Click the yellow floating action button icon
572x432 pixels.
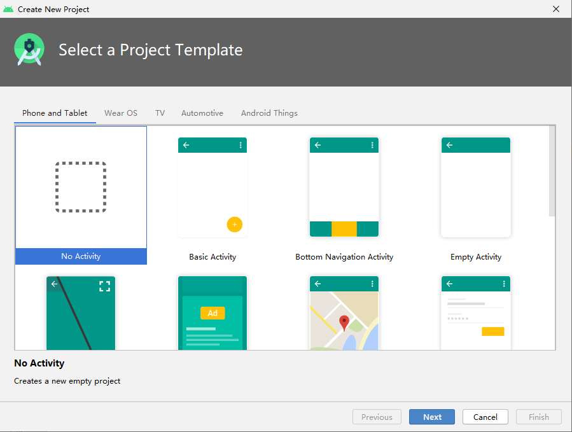(234, 225)
